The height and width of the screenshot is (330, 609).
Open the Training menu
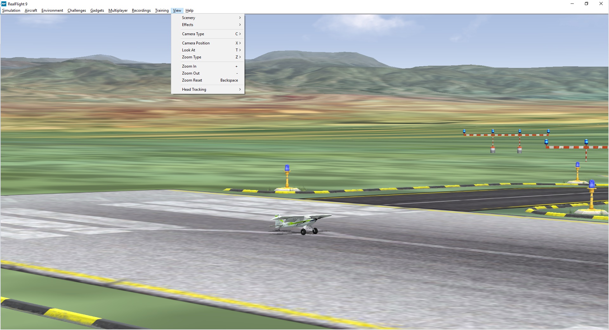pos(161,10)
